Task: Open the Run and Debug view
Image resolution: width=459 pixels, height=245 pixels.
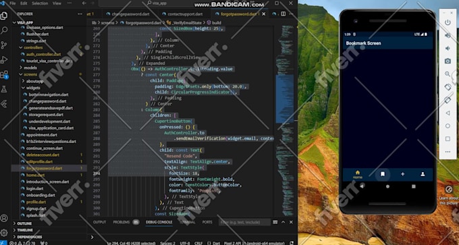Action: coord(4,59)
